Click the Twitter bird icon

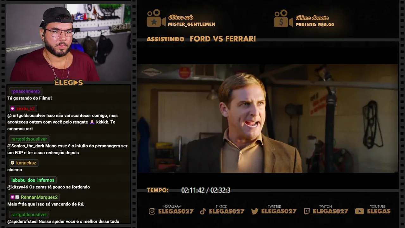255,212
